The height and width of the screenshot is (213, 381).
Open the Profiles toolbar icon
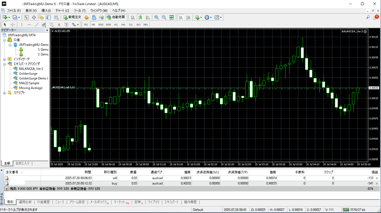[15, 17]
